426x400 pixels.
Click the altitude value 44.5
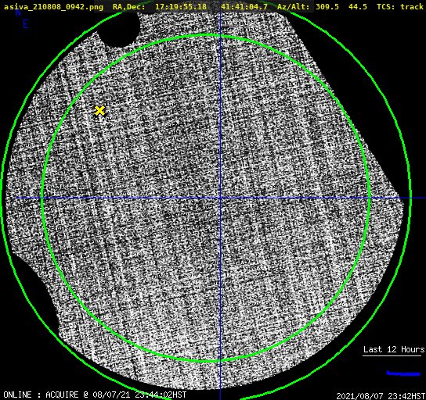358,6
